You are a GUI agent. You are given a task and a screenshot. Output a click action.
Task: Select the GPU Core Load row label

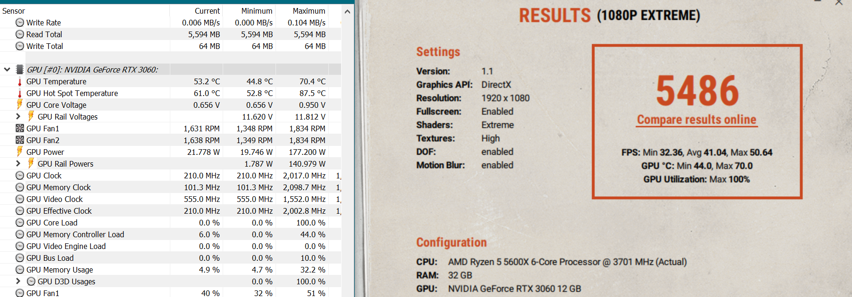click(x=52, y=223)
